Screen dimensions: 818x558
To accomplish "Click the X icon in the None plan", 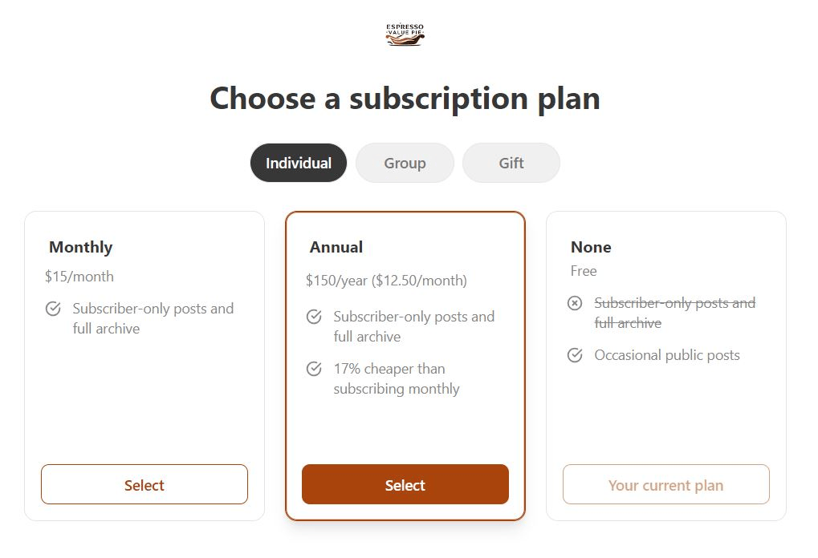I will tap(575, 303).
